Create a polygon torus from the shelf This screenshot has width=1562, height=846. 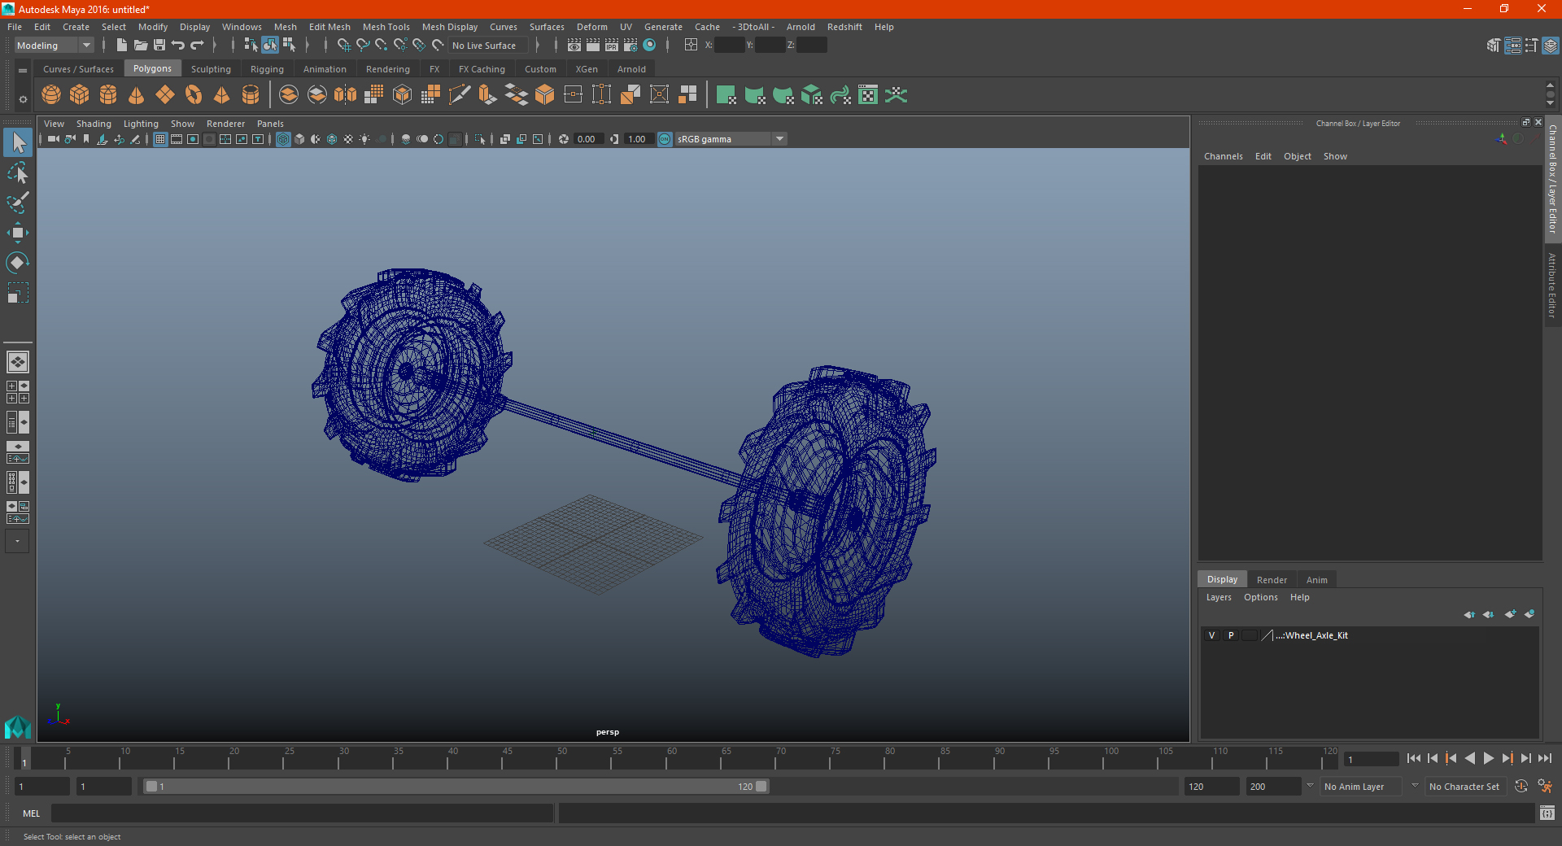coord(194,95)
